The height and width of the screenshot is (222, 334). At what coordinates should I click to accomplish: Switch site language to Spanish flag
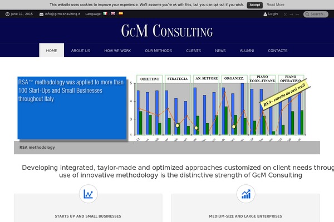tap(121, 13)
